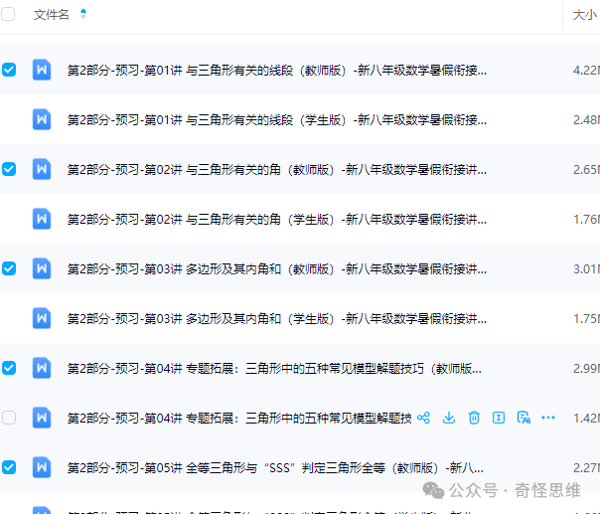Open the three-dots more menu on the hovered 第04讲 row
600x514 pixels.
click(548, 418)
